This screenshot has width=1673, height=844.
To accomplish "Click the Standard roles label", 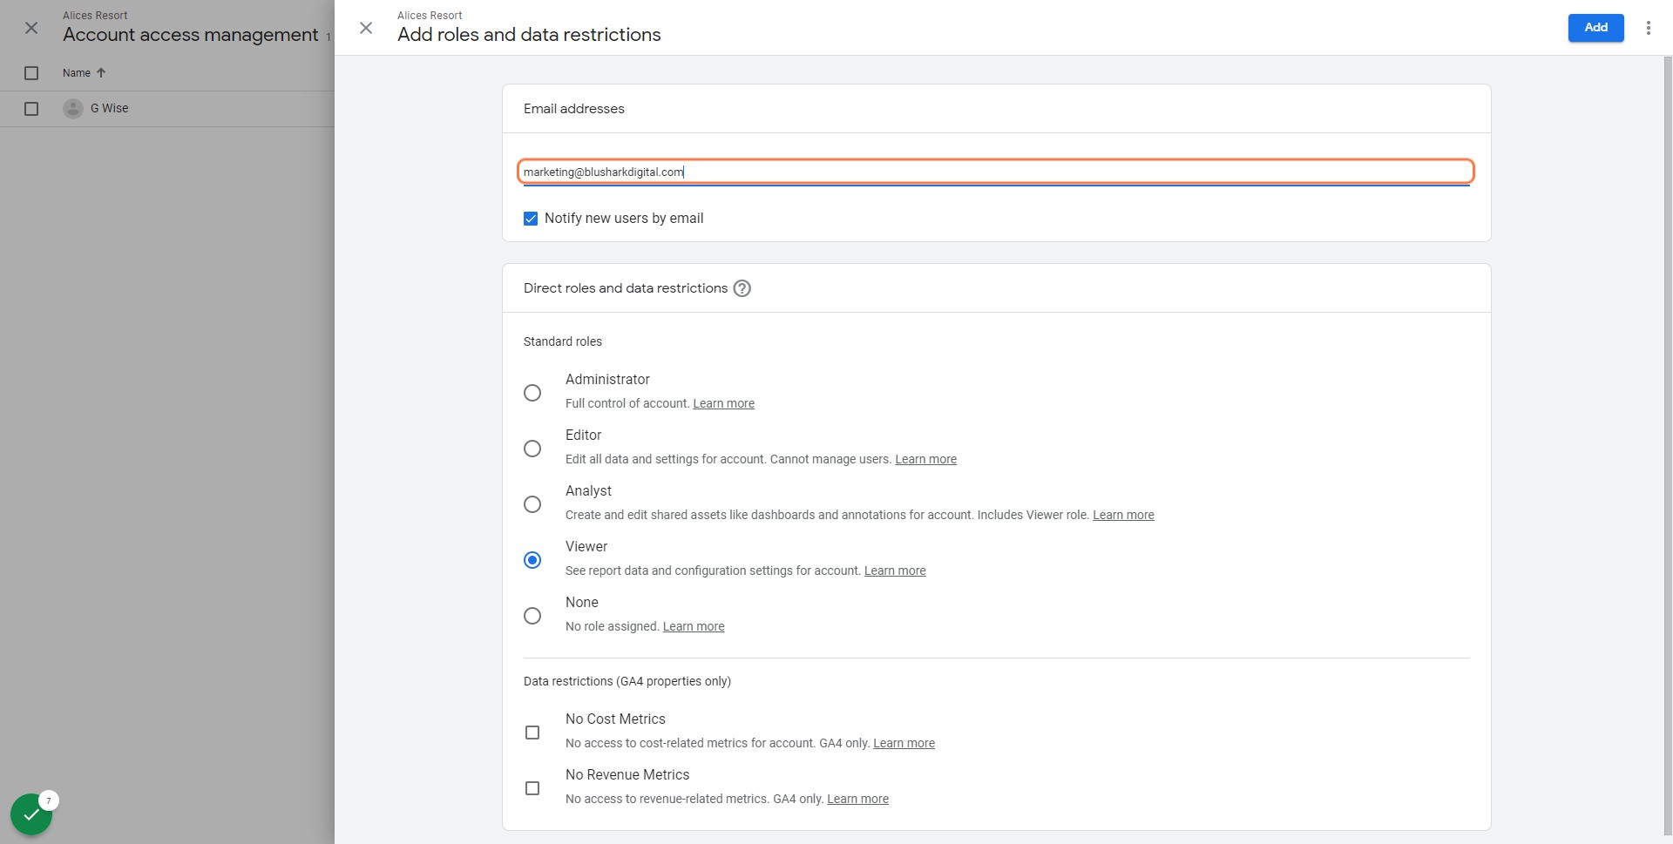I will tap(563, 341).
